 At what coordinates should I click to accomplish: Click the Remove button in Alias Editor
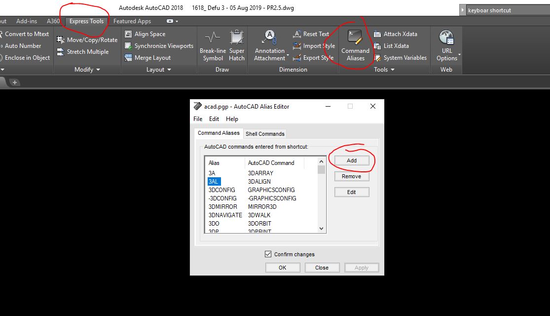point(352,176)
